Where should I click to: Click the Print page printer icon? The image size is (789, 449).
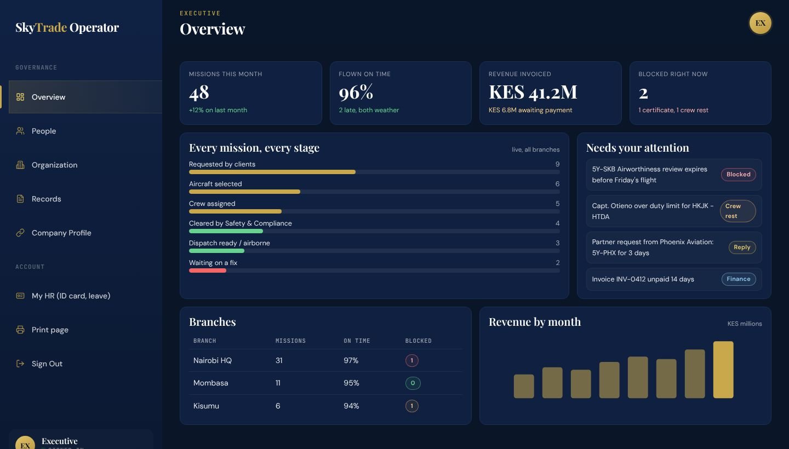tap(20, 330)
